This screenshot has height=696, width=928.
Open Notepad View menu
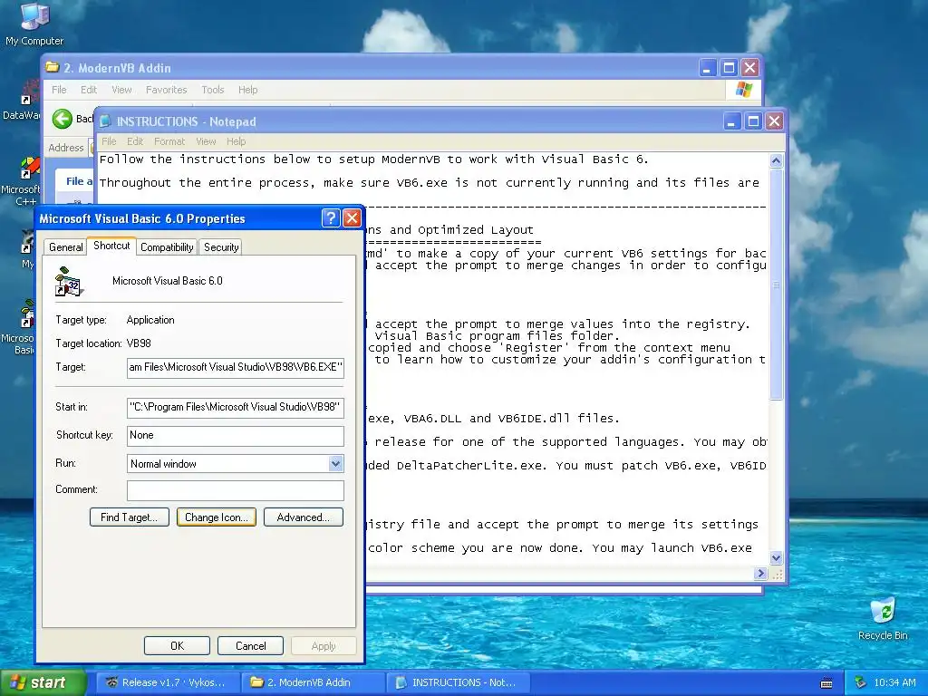coord(206,141)
